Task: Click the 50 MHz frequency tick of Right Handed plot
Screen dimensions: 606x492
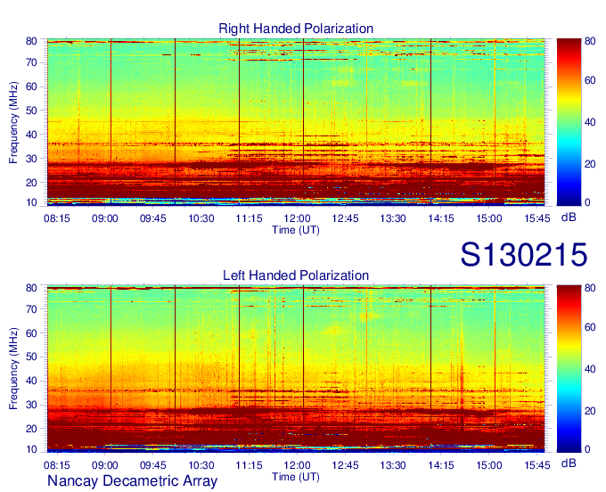Action: coord(31,111)
